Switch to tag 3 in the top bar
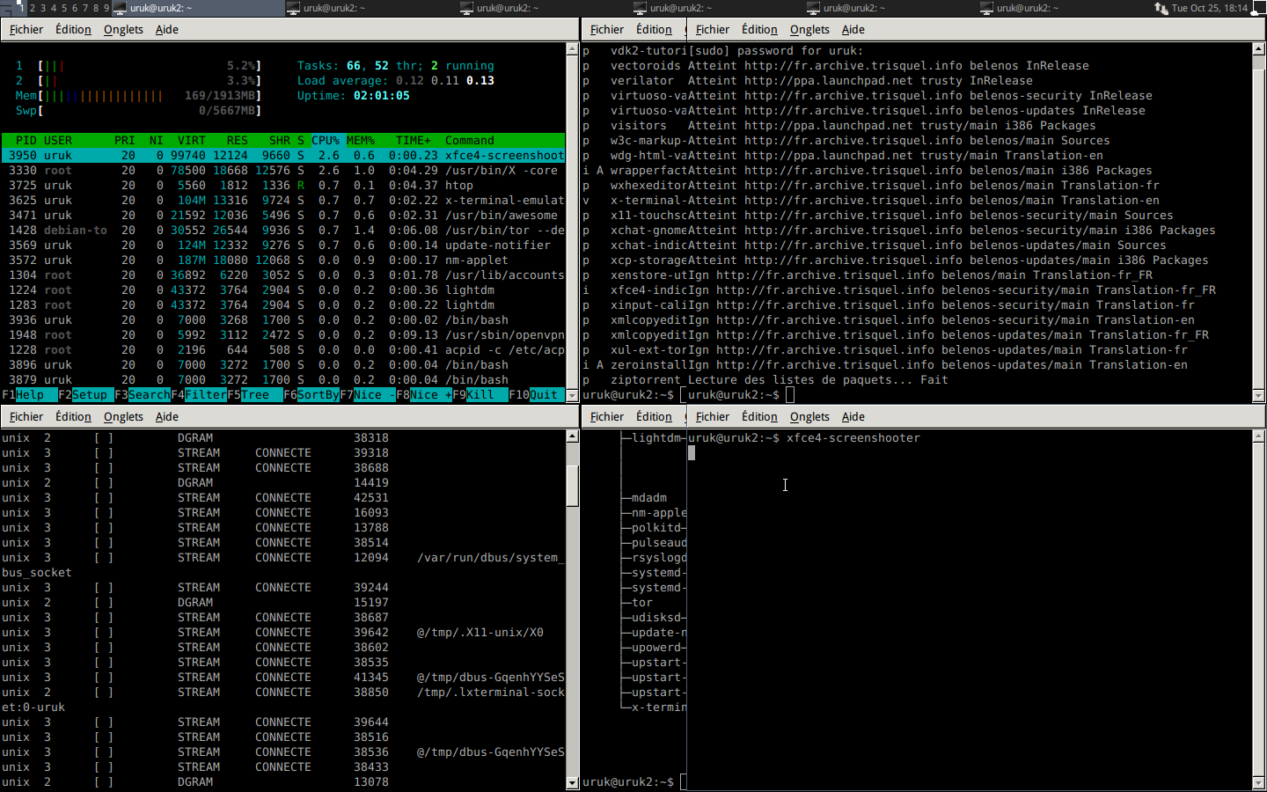The height and width of the screenshot is (792, 1267). pos(43,8)
